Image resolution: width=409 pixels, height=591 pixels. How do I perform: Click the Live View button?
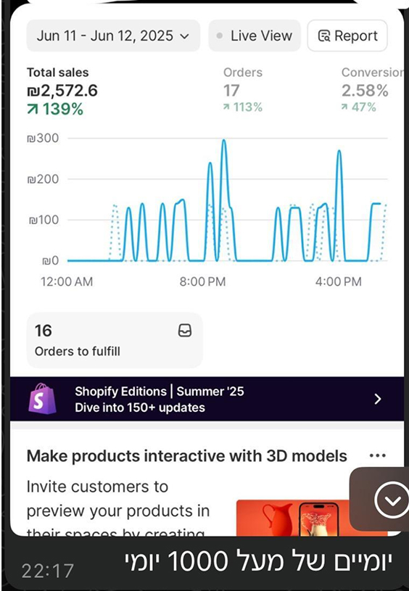click(x=255, y=36)
